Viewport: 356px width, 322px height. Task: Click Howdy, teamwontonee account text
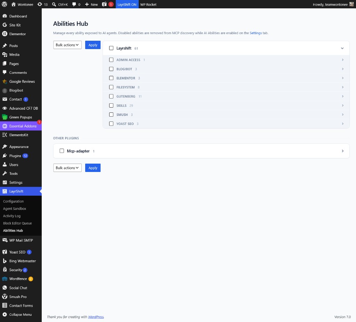point(330,5)
